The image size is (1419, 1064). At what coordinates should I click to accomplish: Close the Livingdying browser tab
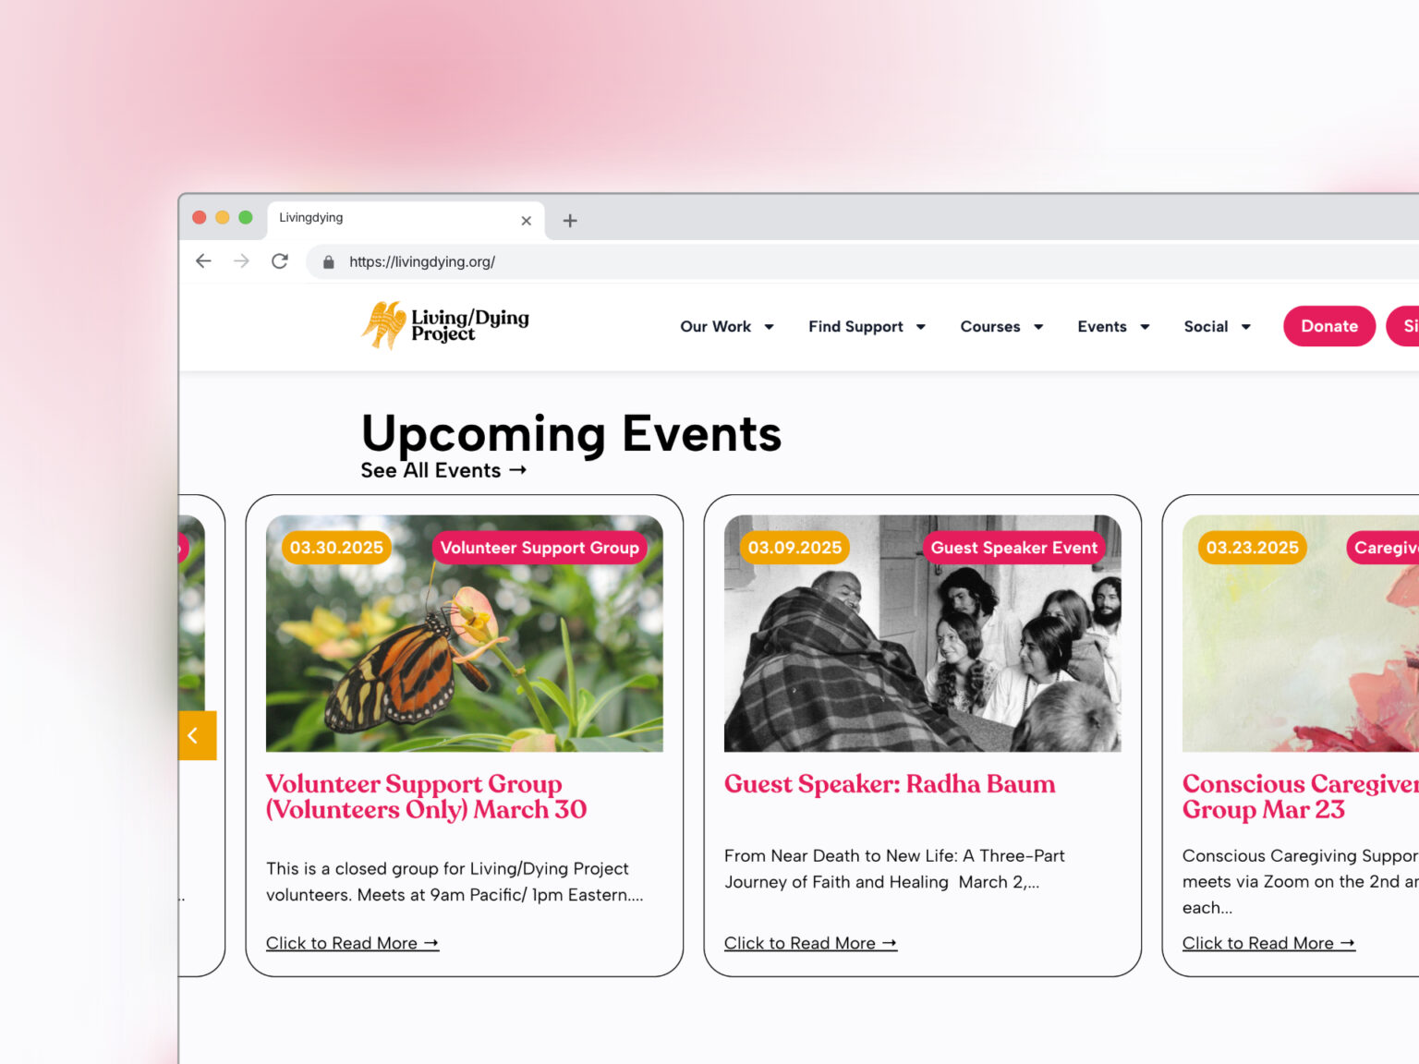coord(526,221)
